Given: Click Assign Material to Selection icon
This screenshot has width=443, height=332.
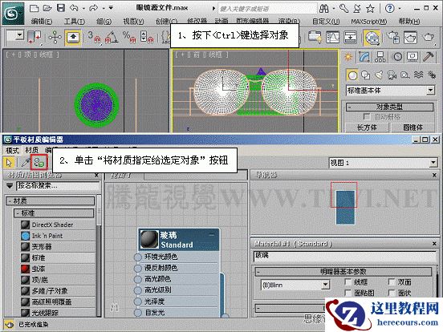Looking at the screenshot, I should [39, 162].
